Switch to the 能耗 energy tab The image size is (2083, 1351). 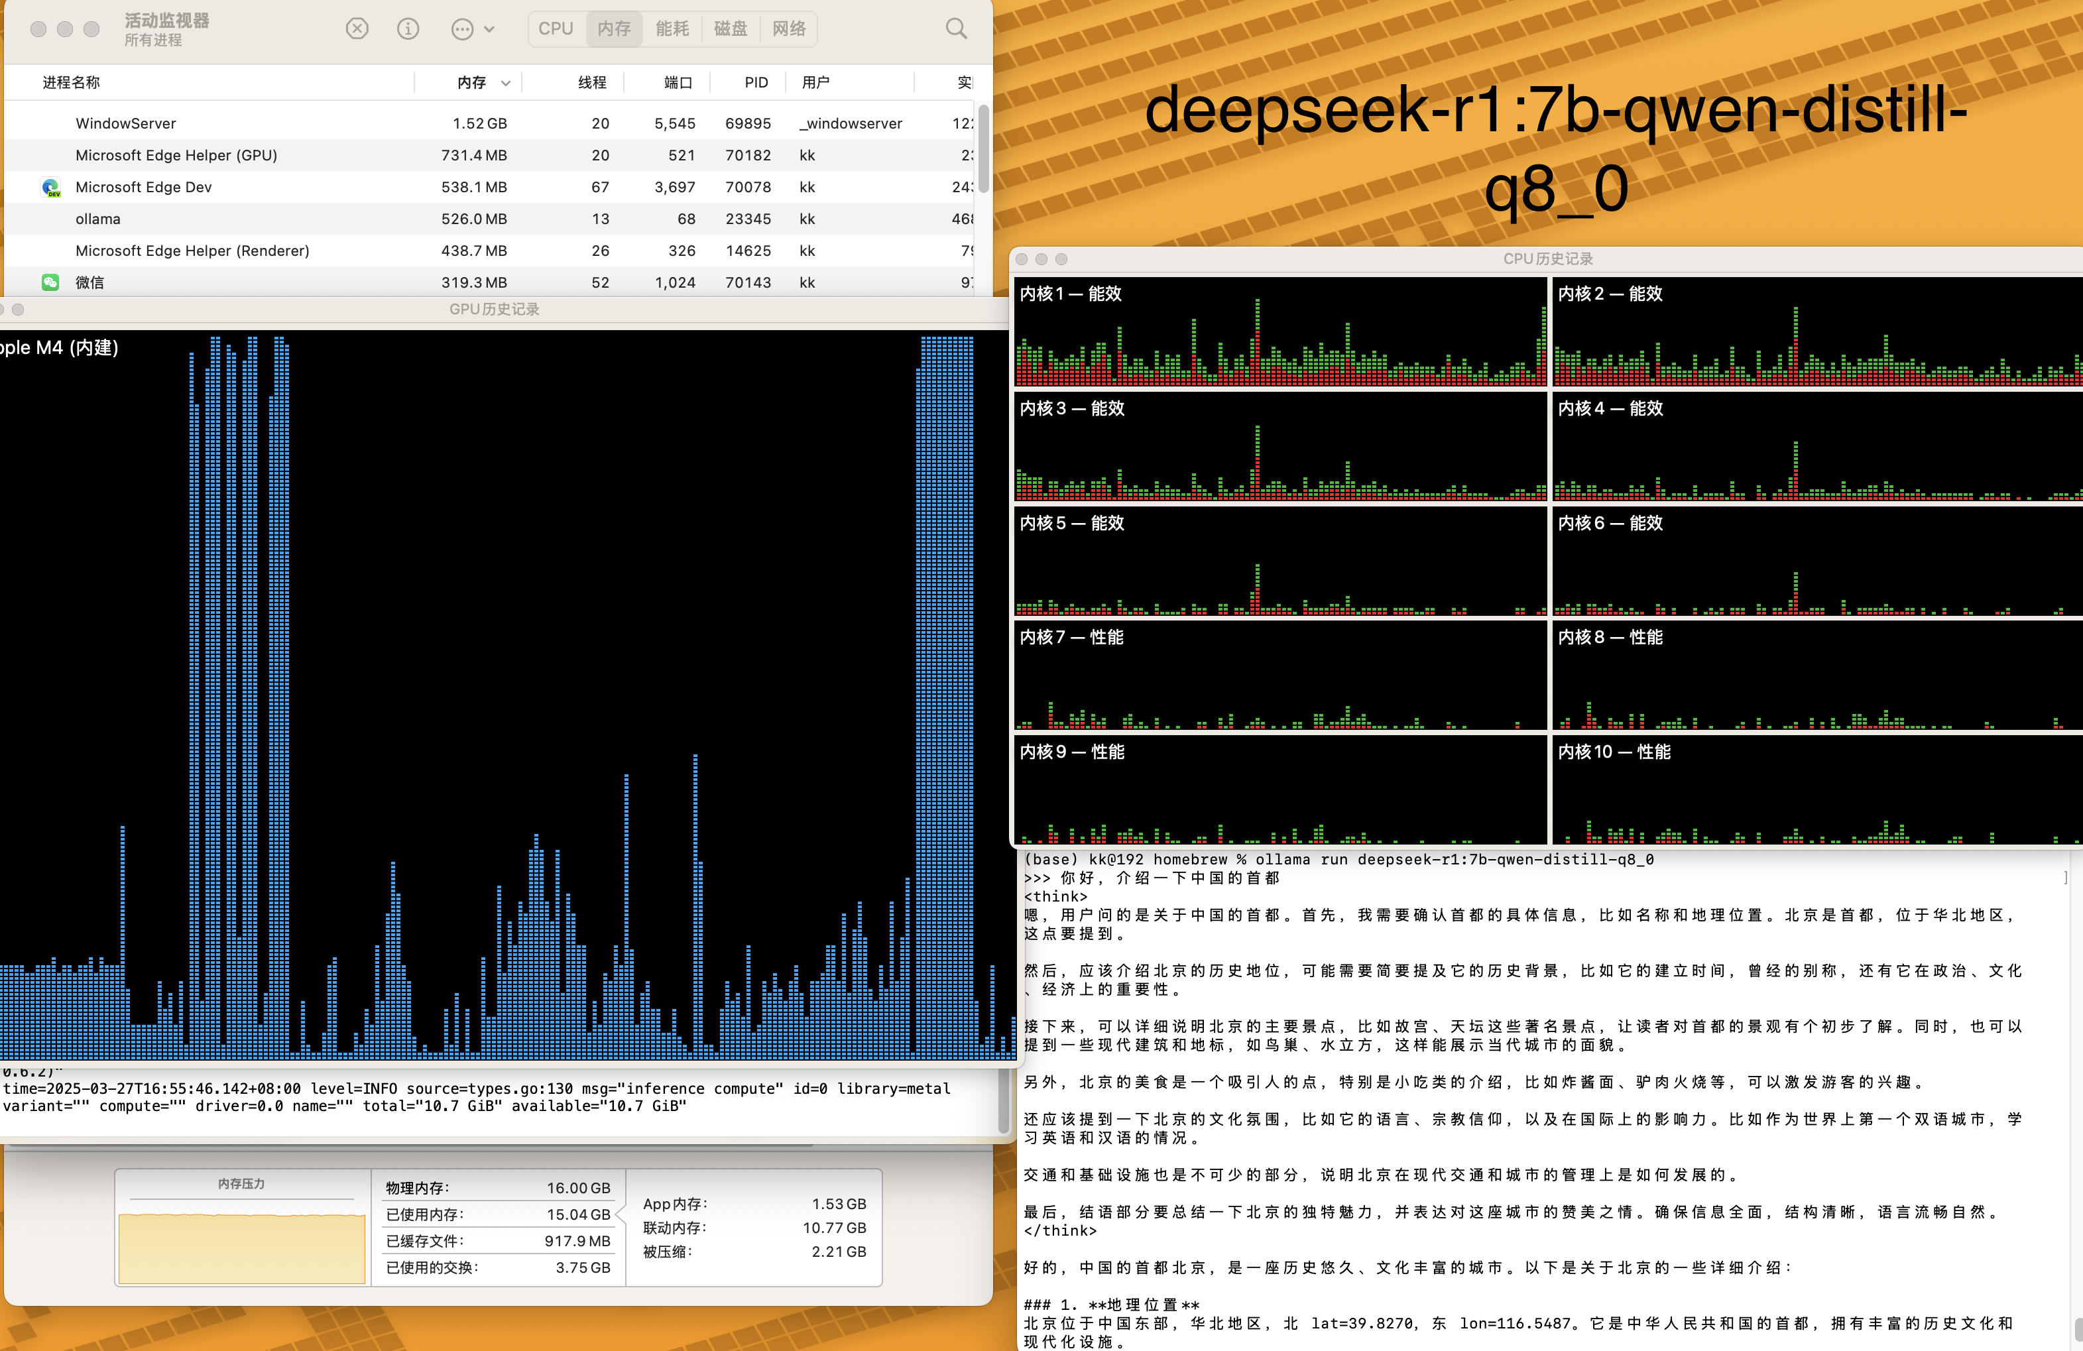tap(672, 29)
